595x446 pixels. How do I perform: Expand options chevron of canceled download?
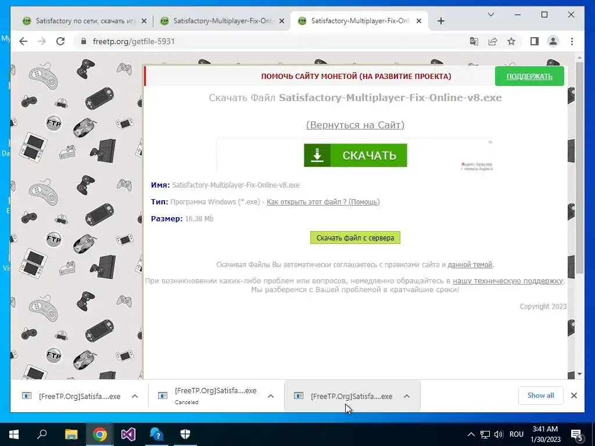[271, 396]
